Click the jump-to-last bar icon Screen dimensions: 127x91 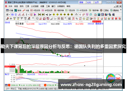tap(43, 15)
